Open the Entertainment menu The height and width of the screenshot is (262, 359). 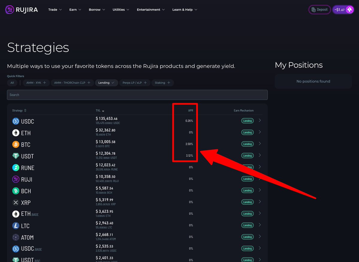point(151,10)
